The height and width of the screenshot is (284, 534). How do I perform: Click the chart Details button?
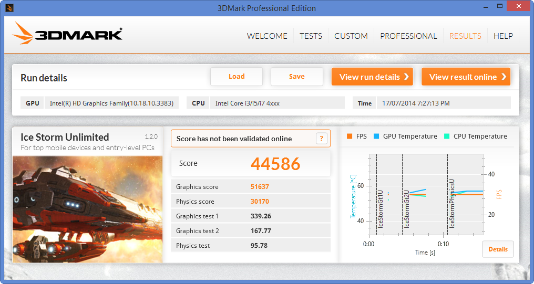(x=497, y=249)
